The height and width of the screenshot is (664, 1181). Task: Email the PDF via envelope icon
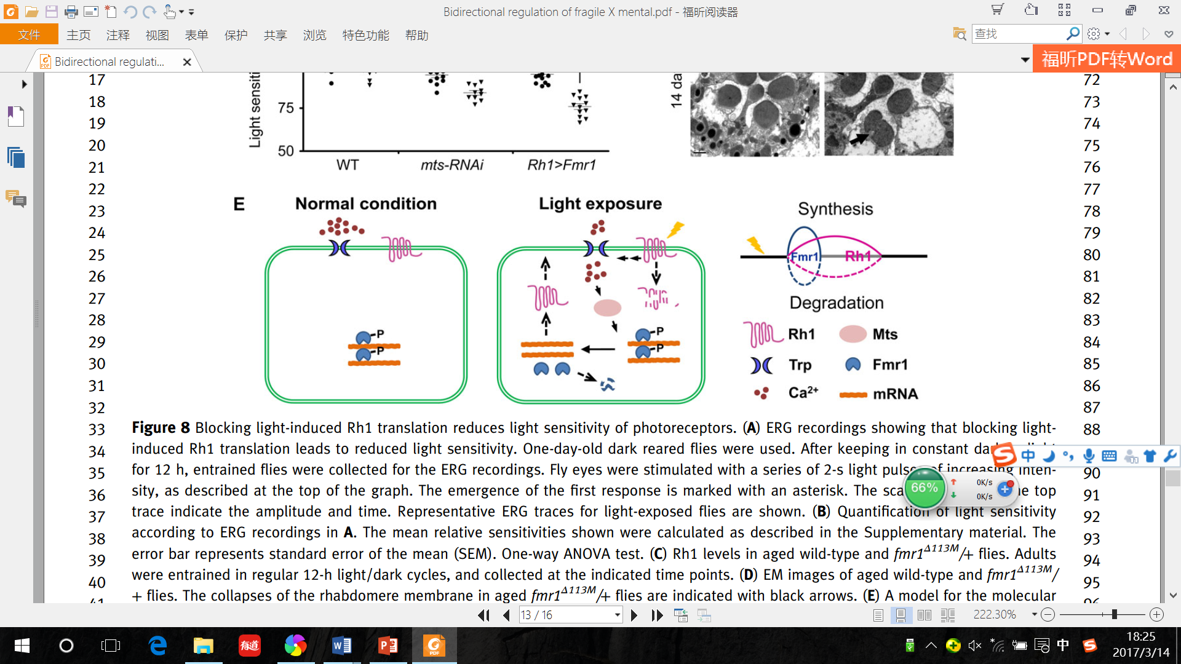coord(91,12)
